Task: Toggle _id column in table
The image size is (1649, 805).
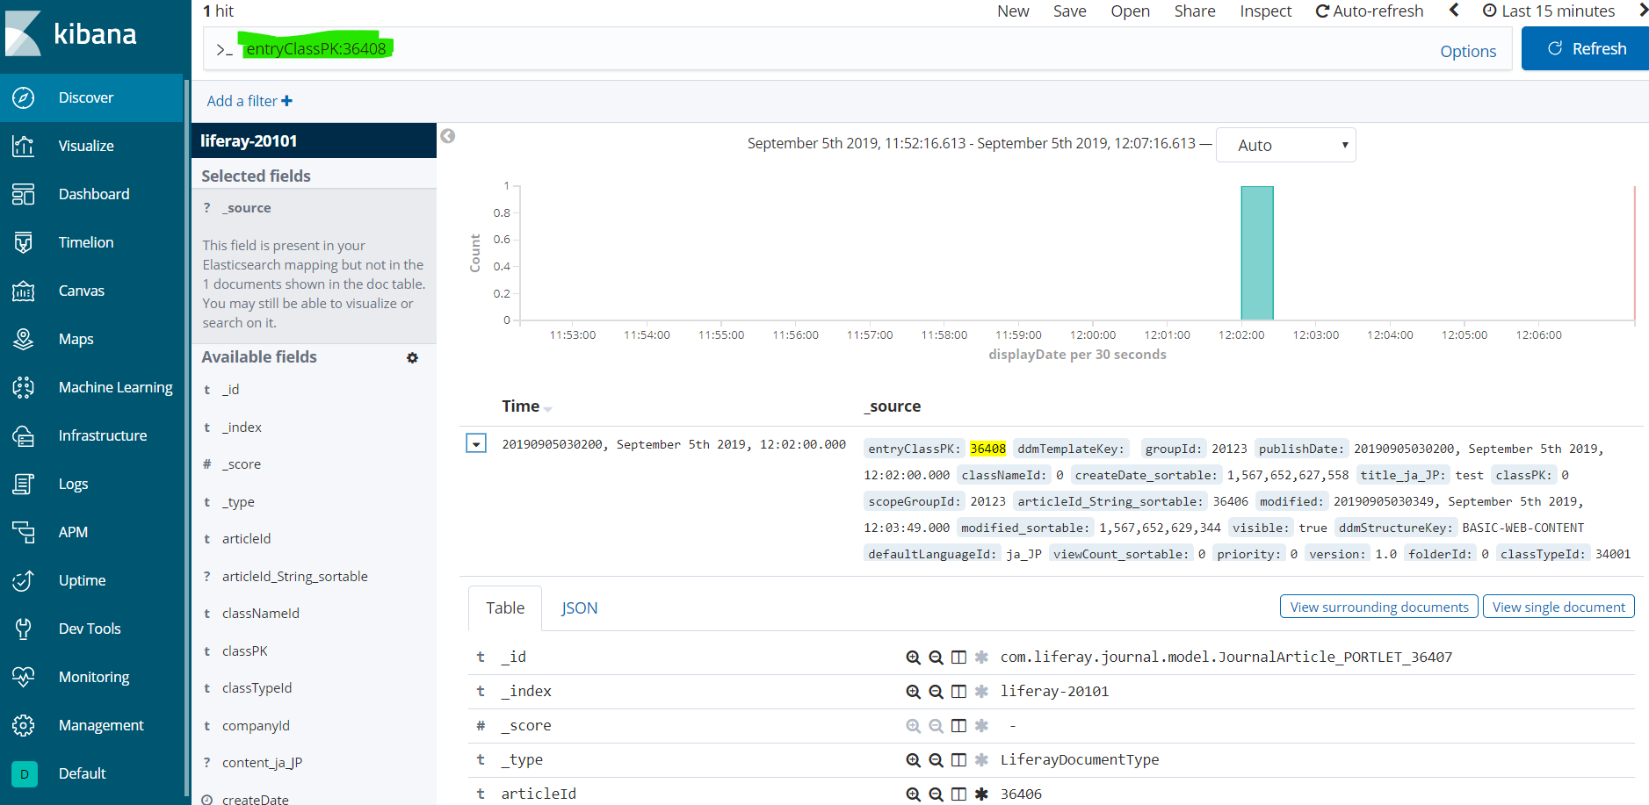Action: click(959, 658)
